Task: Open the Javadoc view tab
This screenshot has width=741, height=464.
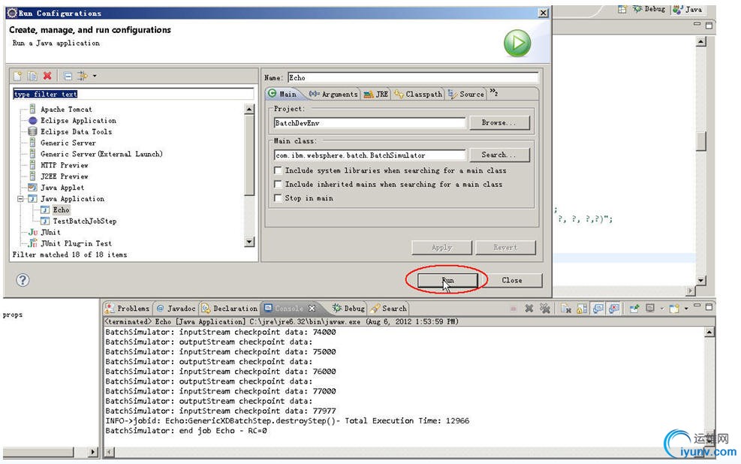Action: click(176, 309)
